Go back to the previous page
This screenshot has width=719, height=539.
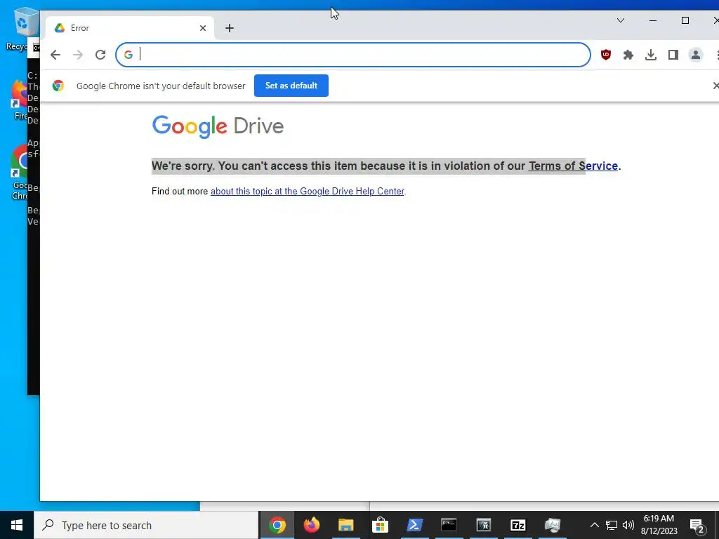click(55, 55)
